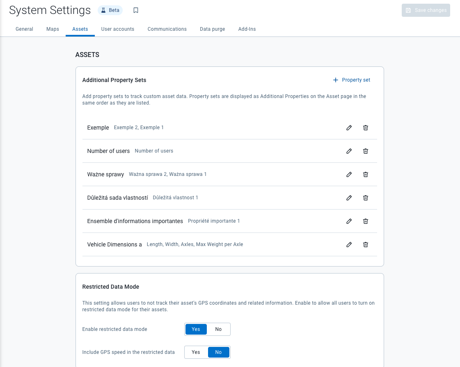Click the Save changes button
Image resolution: width=460 pixels, height=367 pixels.
pyautogui.click(x=426, y=10)
